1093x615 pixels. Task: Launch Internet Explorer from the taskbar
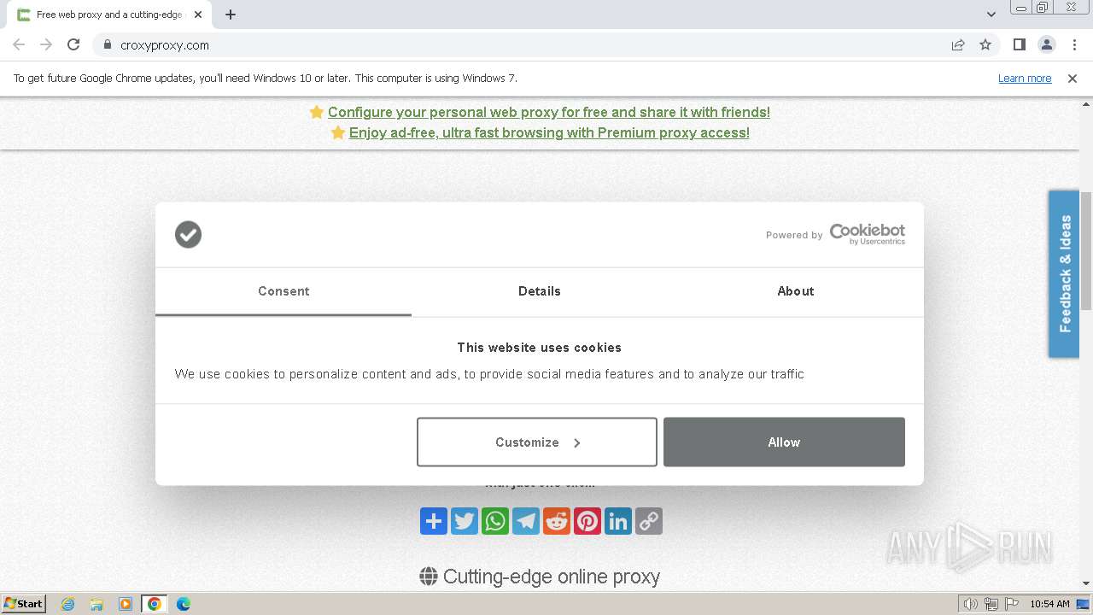click(x=67, y=604)
